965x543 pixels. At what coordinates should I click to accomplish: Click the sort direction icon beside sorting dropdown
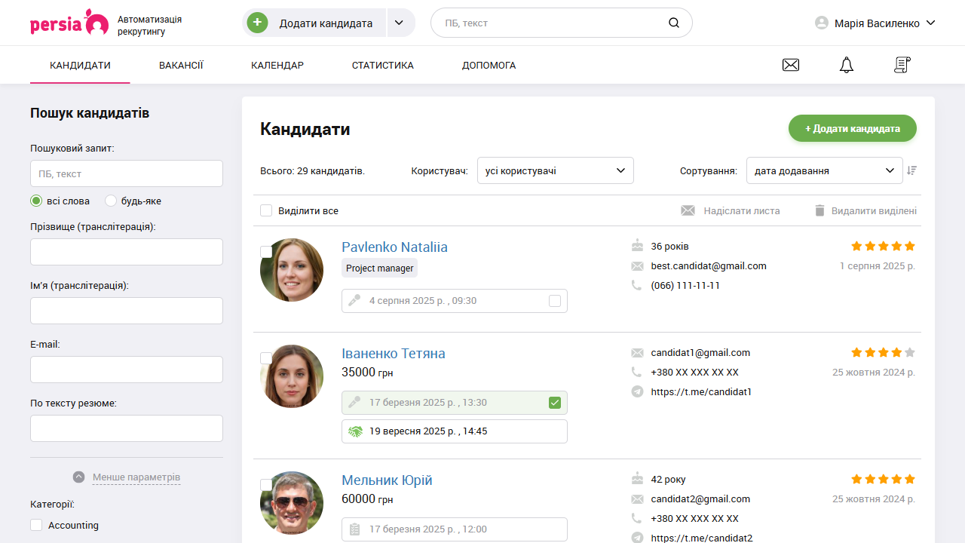(x=911, y=170)
